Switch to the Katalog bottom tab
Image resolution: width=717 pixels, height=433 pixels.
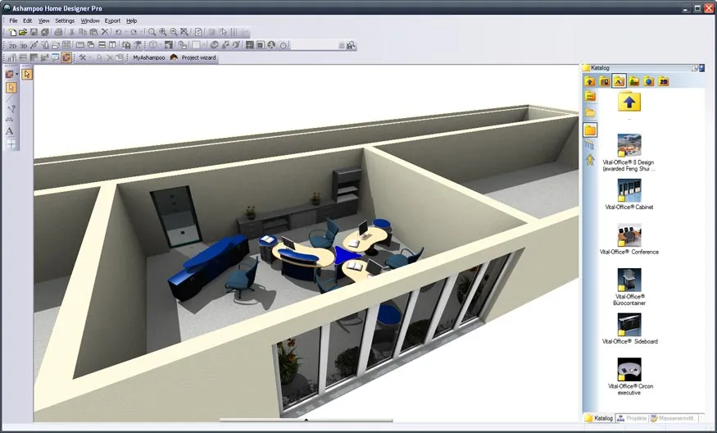[x=599, y=418]
